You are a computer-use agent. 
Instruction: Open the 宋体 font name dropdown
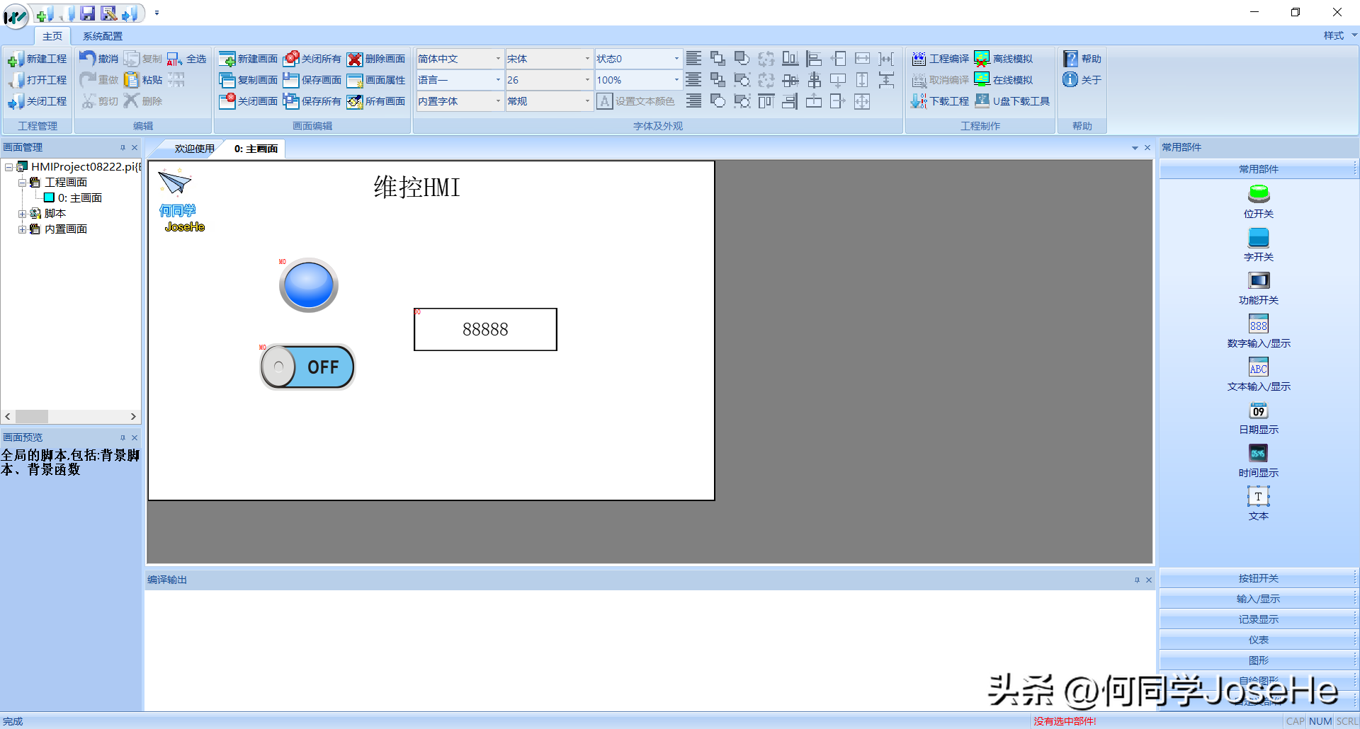point(587,59)
